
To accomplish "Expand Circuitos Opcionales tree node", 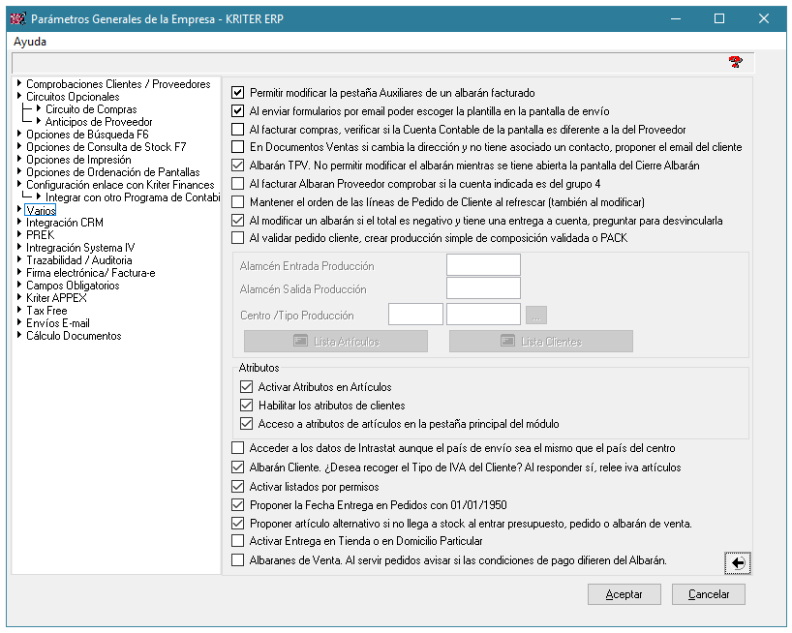I will click(x=19, y=95).
